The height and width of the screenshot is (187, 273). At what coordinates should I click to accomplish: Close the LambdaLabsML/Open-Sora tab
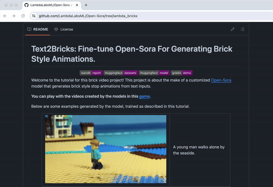point(77,5)
